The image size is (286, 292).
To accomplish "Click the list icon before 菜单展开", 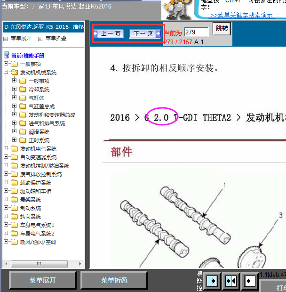I will [x=6, y=39].
